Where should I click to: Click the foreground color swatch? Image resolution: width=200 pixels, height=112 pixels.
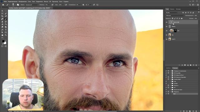click(x=3, y=41)
